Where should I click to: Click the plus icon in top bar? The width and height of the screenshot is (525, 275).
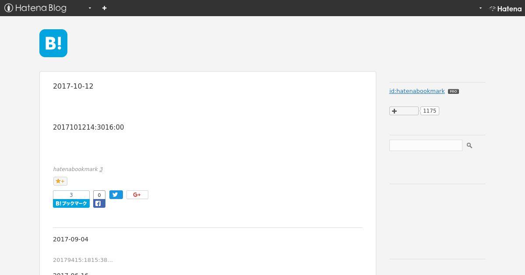pos(104,8)
